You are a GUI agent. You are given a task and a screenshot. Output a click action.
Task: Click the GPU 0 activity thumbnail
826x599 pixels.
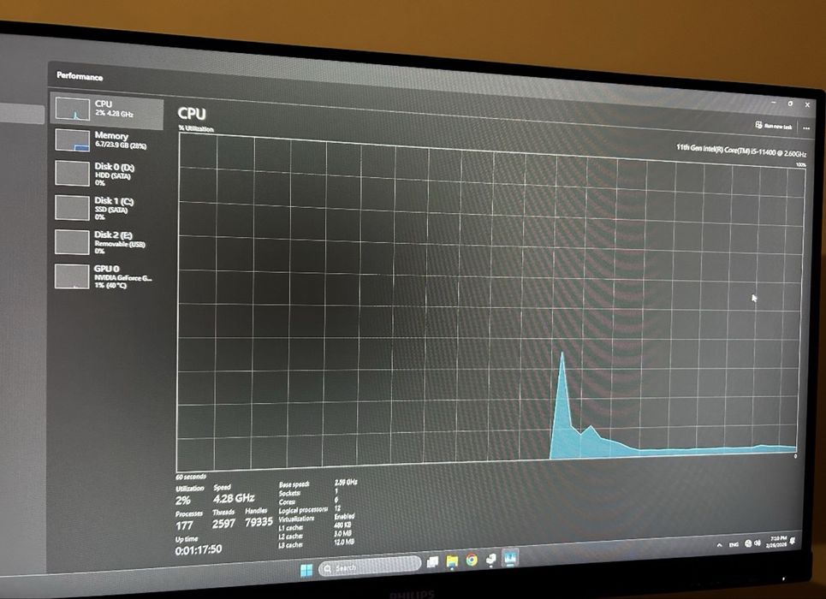[x=72, y=276]
